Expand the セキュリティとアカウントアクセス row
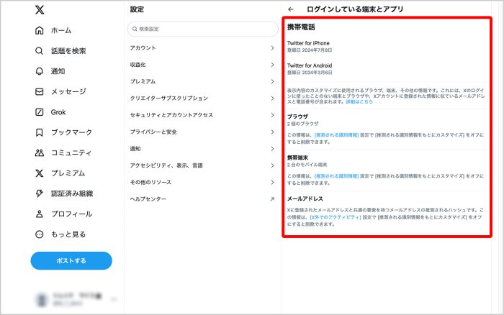The image size is (504, 315). [x=202, y=115]
